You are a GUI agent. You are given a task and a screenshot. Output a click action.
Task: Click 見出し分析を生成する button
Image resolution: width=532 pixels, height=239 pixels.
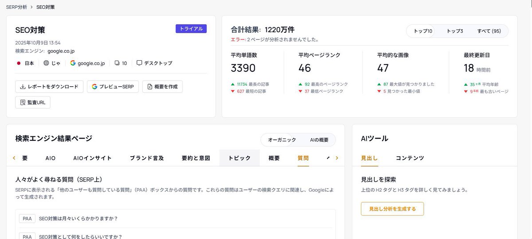[392, 209]
